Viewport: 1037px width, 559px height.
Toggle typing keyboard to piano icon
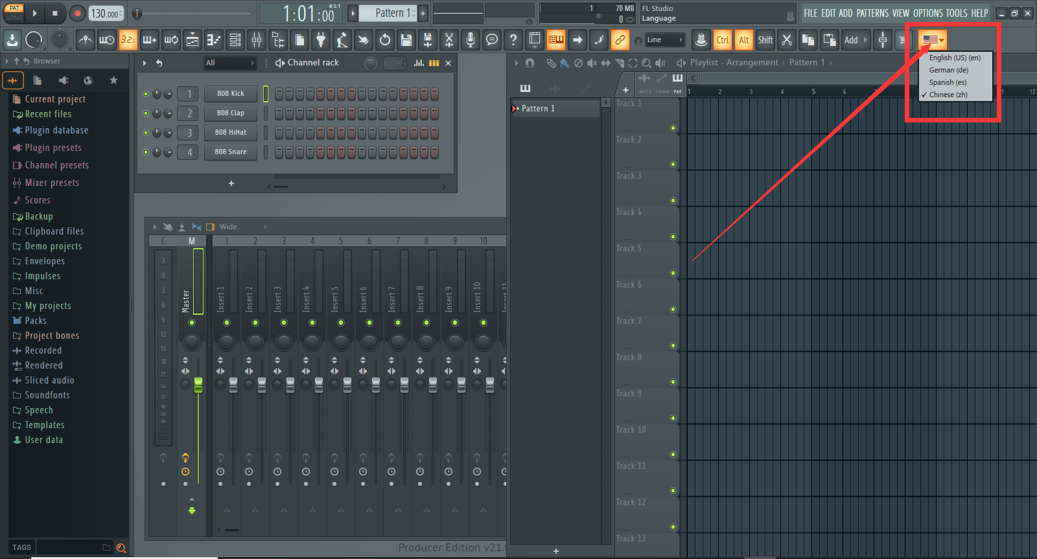click(x=556, y=40)
